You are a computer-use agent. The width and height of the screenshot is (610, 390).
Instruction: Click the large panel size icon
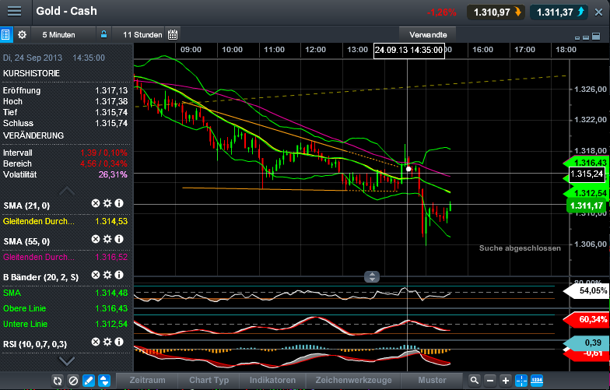pyautogui.click(x=596, y=36)
